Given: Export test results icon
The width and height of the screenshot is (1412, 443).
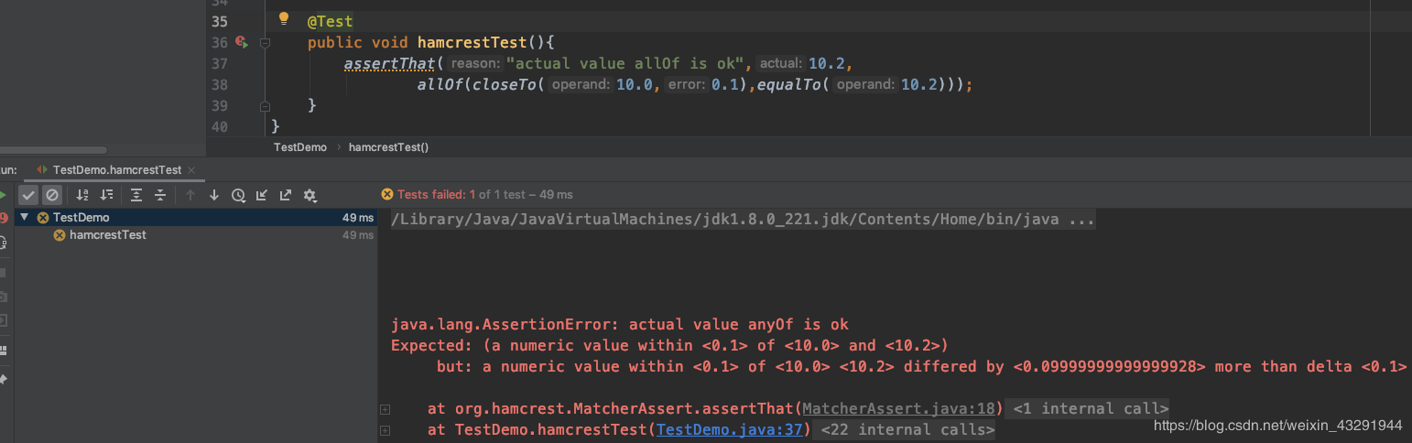Looking at the screenshot, I should point(286,195).
